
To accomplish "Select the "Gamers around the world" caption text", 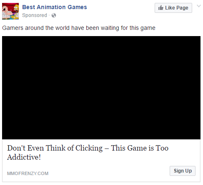I will tap(79, 28).
